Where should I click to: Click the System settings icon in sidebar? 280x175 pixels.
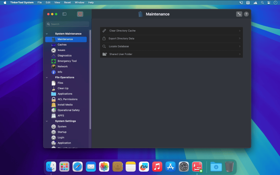54,127
